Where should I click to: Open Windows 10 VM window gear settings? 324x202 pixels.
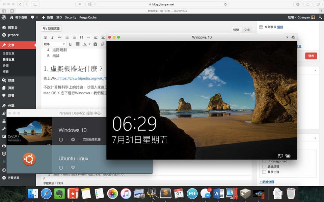[293, 37]
